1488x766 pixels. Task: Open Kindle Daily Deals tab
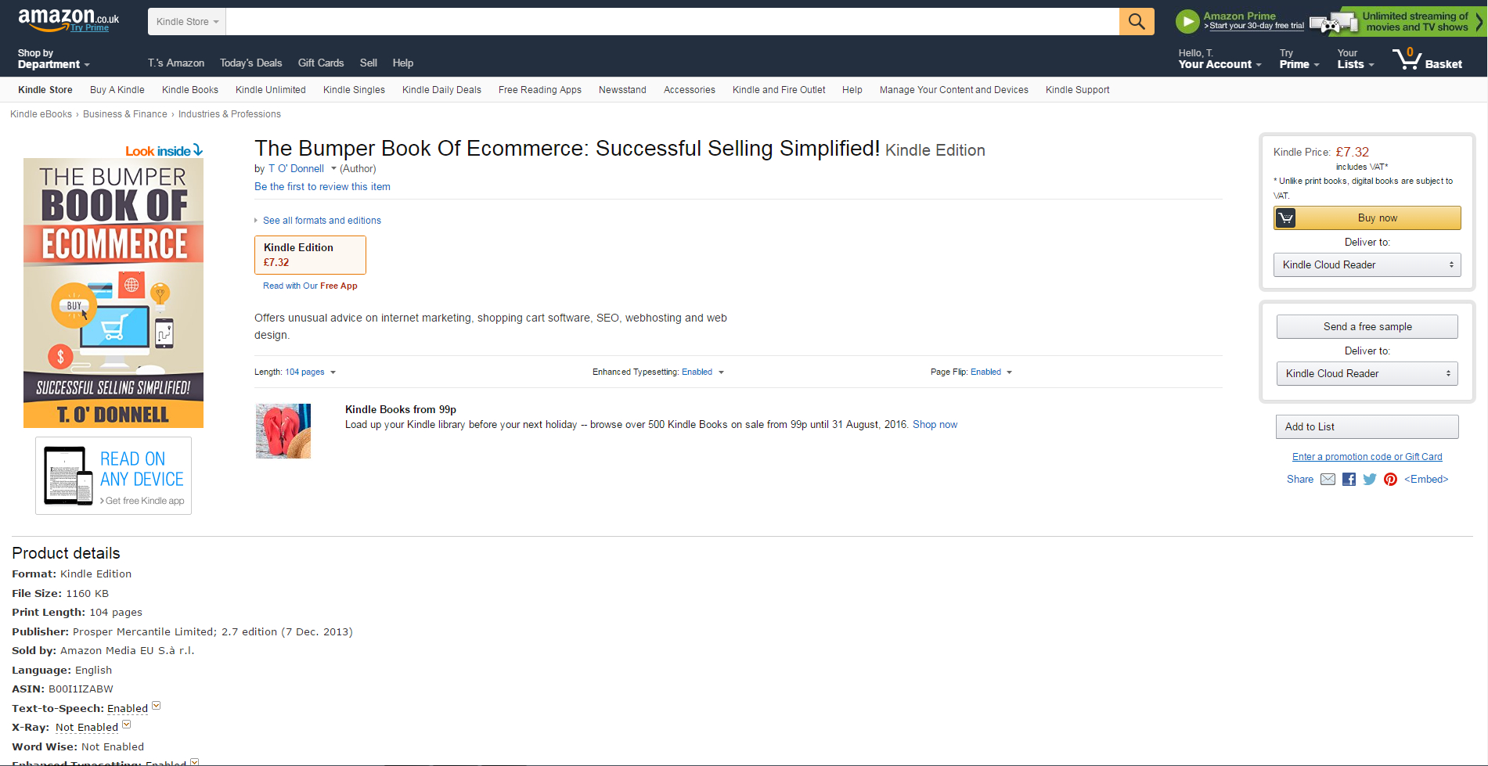(441, 90)
